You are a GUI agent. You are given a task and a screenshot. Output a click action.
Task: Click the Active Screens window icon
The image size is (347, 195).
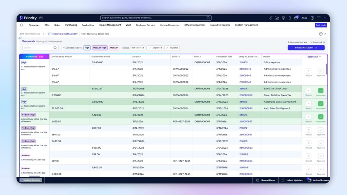point(309,180)
